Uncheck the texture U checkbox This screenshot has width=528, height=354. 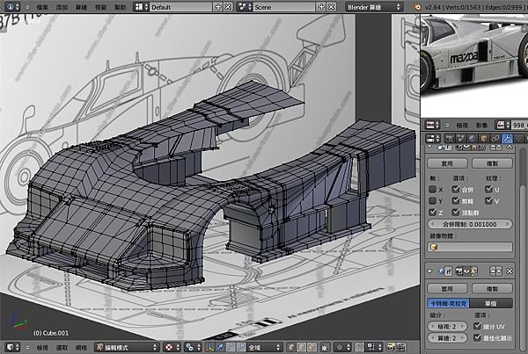tap(489, 189)
